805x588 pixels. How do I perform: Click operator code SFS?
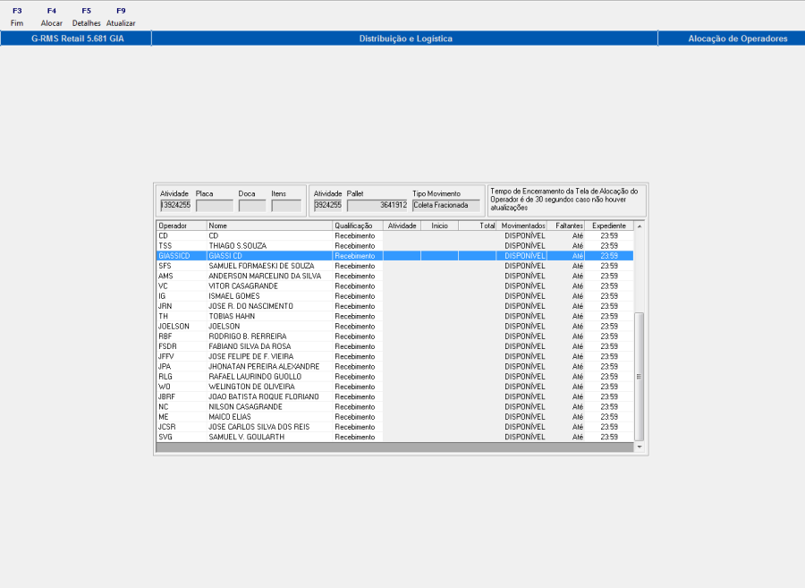165,266
